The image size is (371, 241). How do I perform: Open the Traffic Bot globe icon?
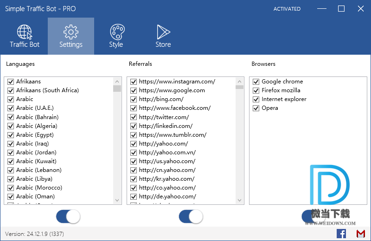[25, 32]
